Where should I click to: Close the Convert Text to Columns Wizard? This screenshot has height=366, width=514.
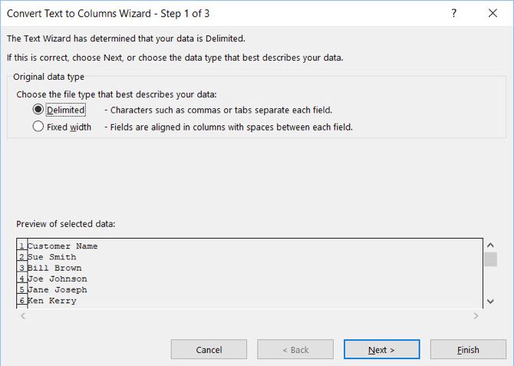pos(493,13)
